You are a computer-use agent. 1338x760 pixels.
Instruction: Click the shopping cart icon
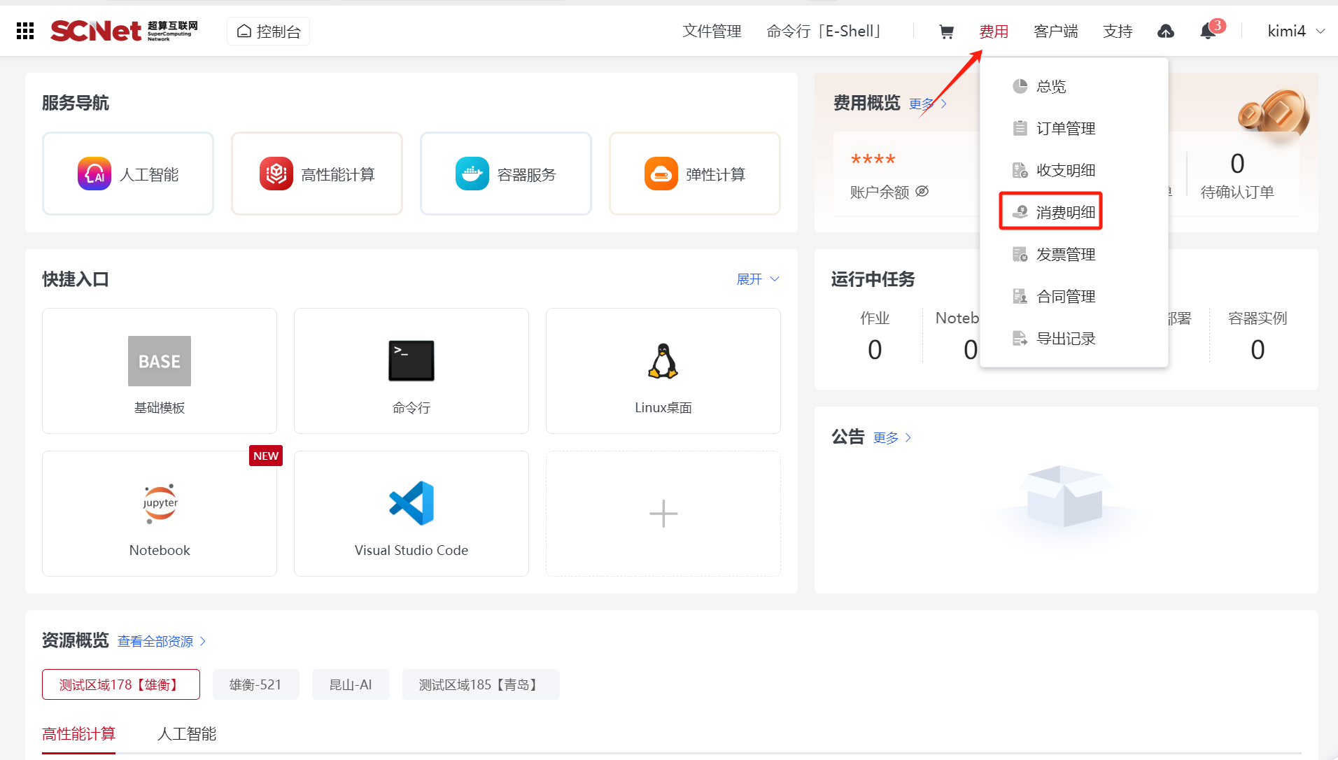coord(946,31)
